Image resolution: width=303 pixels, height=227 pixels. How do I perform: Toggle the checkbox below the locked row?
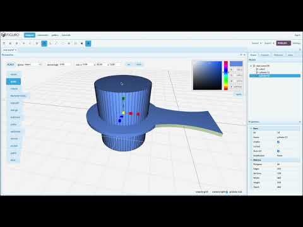point(278,151)
